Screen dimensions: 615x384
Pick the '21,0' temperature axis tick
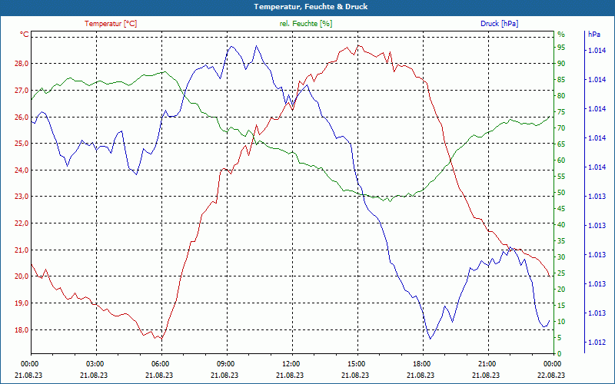point(22,250)
